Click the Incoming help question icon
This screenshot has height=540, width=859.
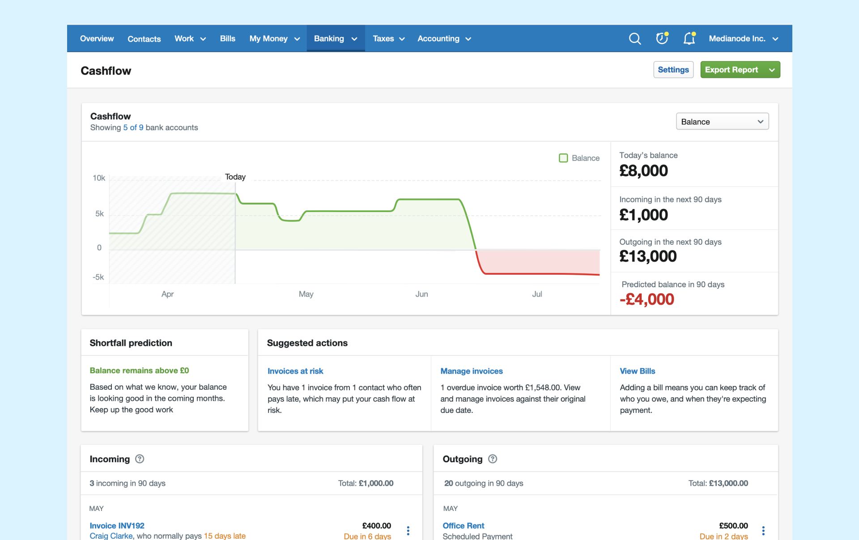140,459
